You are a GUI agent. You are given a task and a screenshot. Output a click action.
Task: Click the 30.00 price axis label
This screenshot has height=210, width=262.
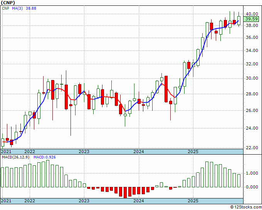point(252,78)
